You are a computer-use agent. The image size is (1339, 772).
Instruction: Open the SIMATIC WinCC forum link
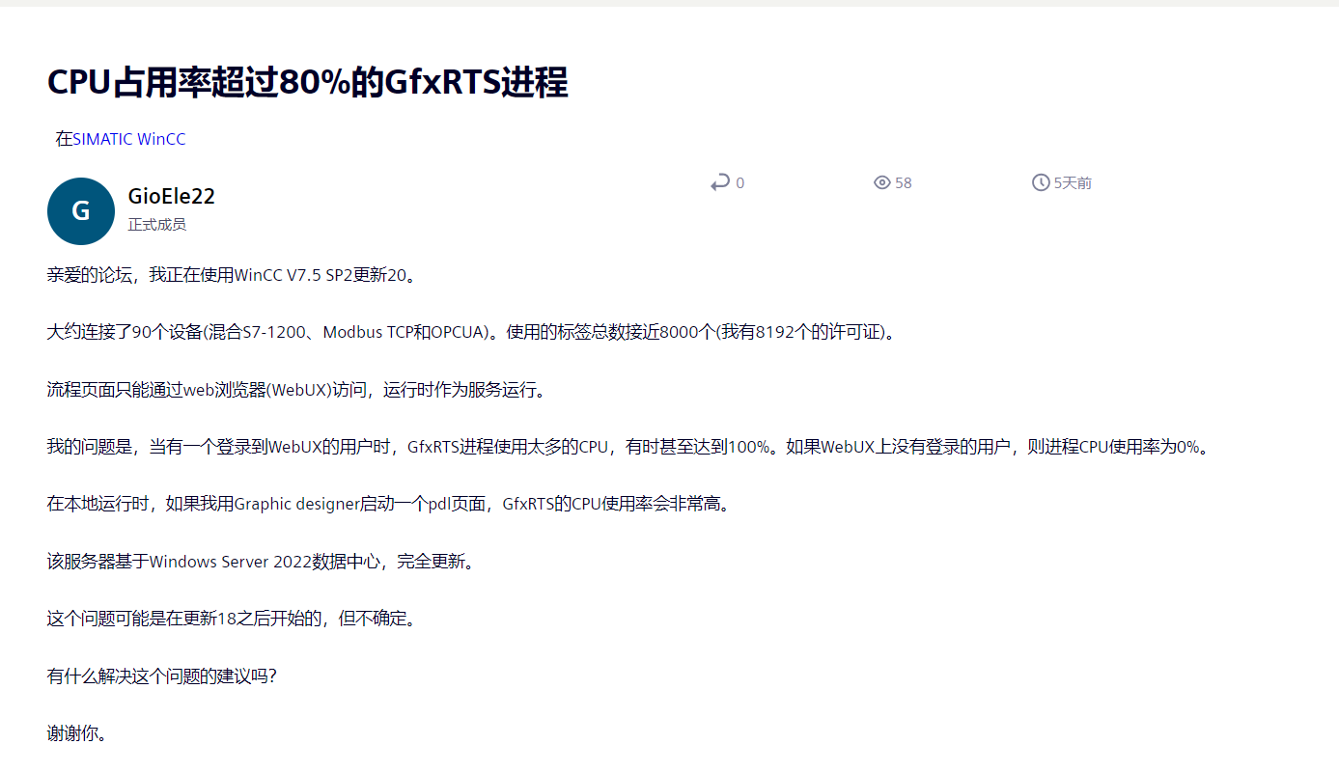tap(129, 139)
